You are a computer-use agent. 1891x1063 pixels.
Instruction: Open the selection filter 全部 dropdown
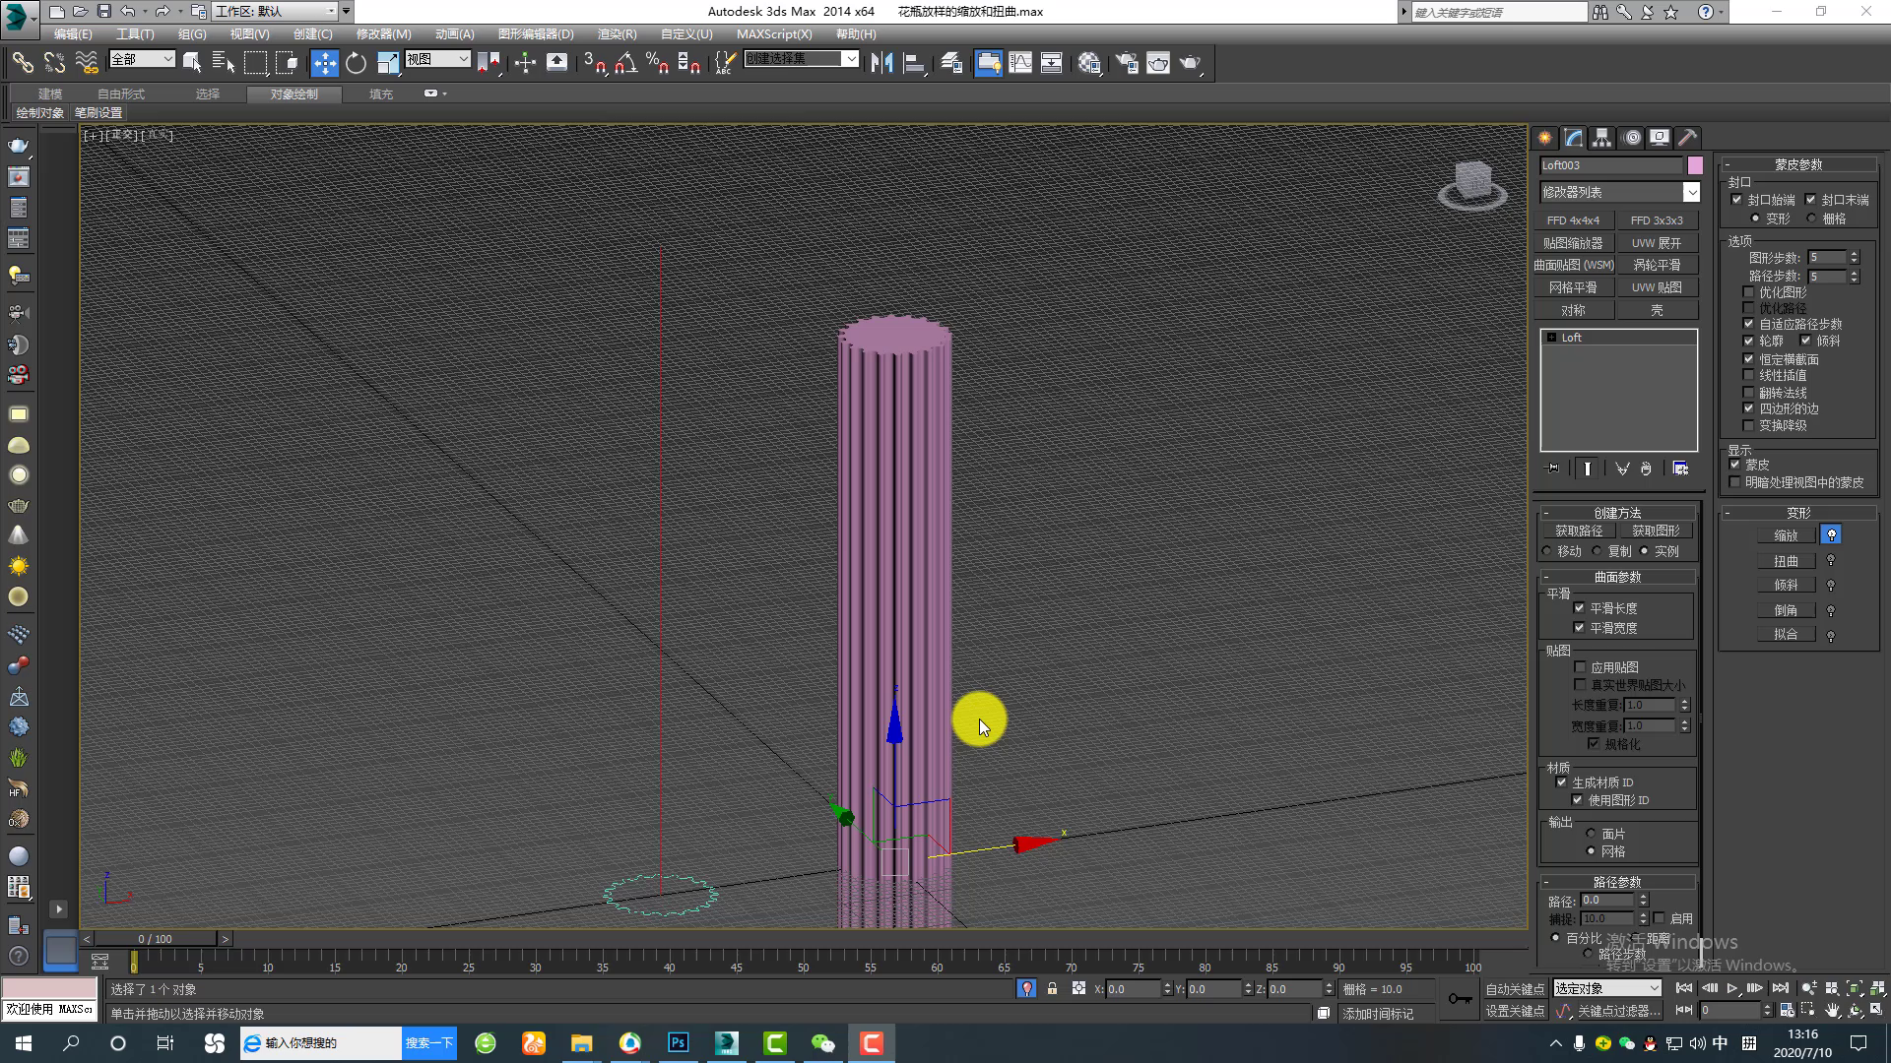[142, 59]
